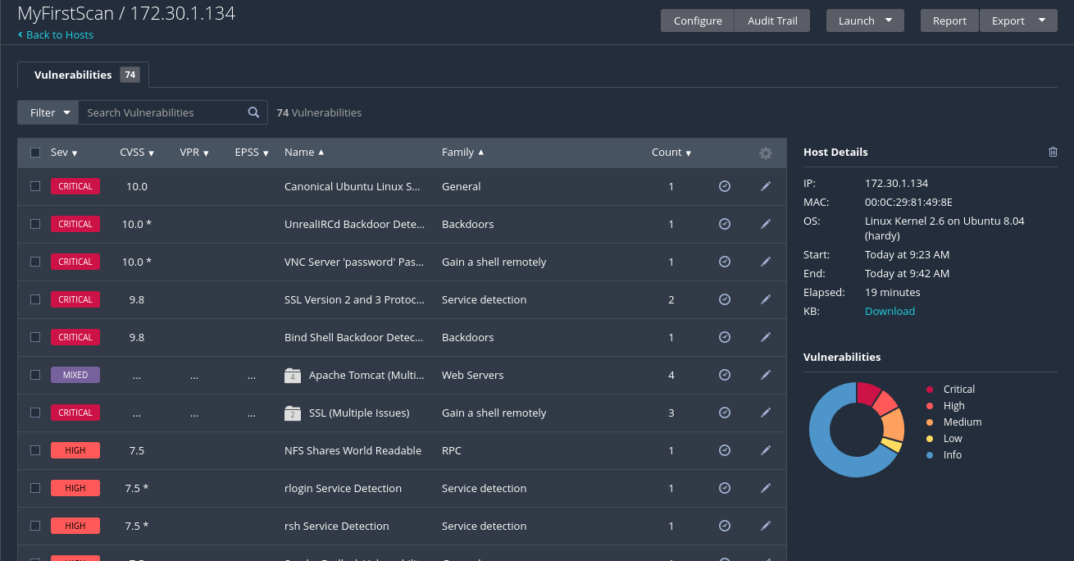Delete host using trash icon
Image resolution: width=1074 pixels, height=561 pixels.
[x=1054, y=152]
